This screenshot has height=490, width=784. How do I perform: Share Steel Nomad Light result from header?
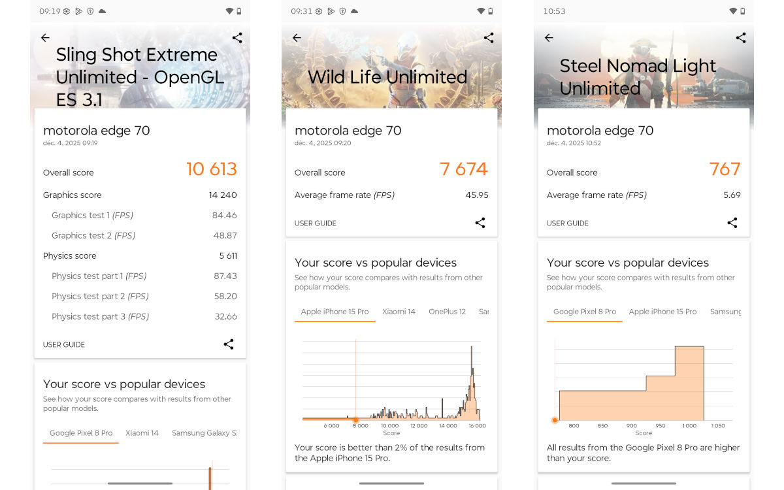[x=741, y=38]
